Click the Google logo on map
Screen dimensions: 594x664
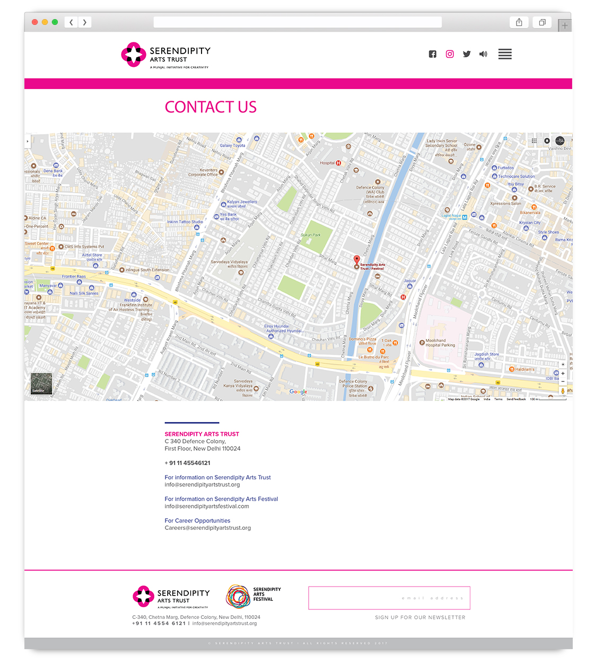299,392
